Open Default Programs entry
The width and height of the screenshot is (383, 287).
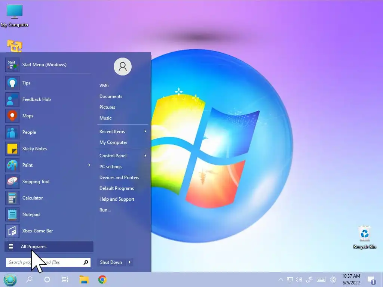pyautogui.click(x=117, y=188)
